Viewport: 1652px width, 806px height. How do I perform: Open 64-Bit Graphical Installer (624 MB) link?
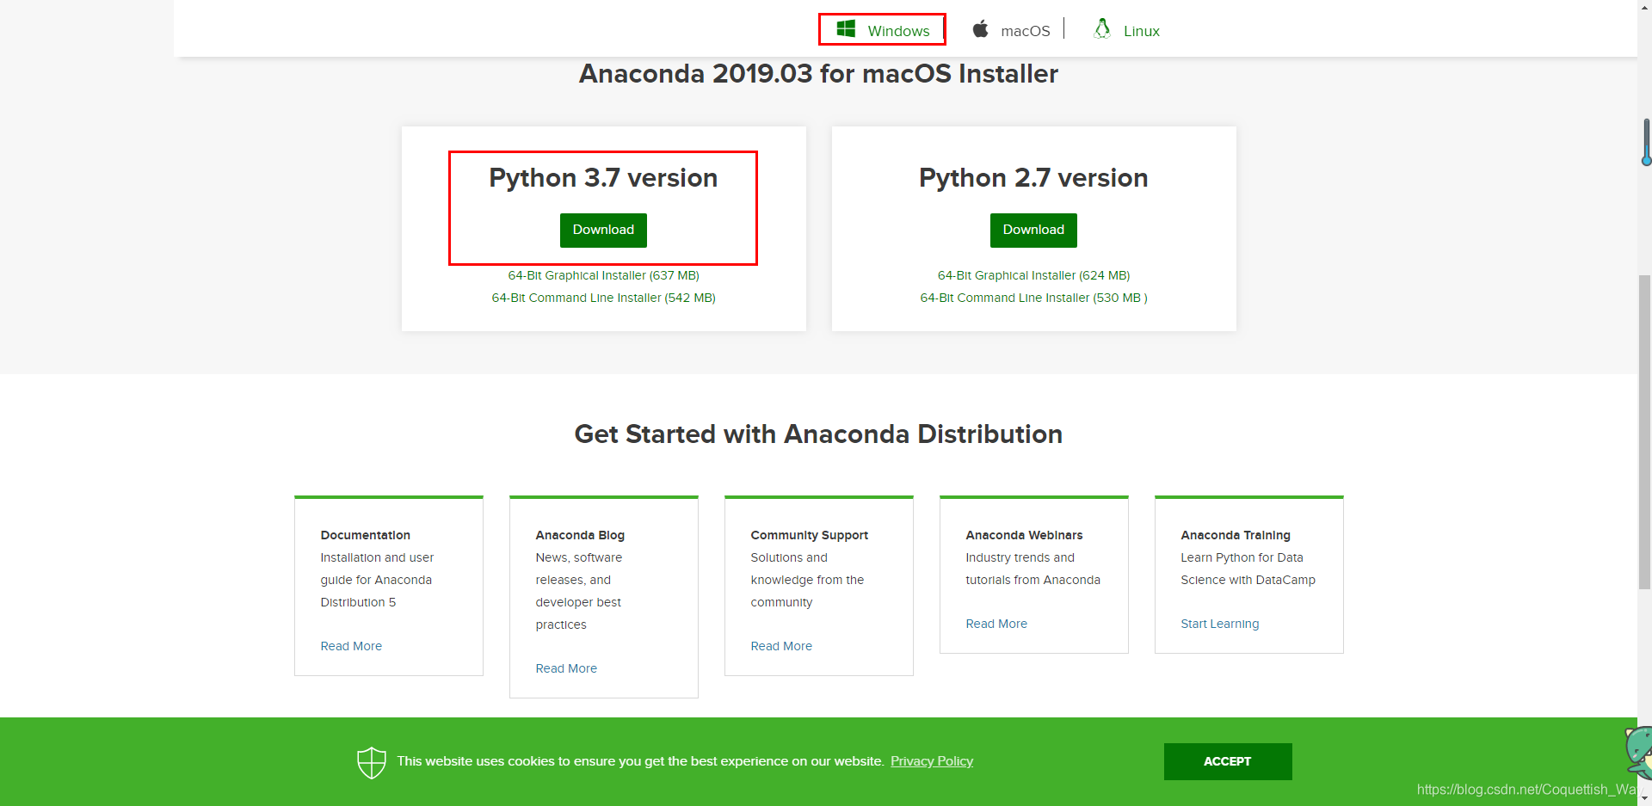(x=1033, y=275)
